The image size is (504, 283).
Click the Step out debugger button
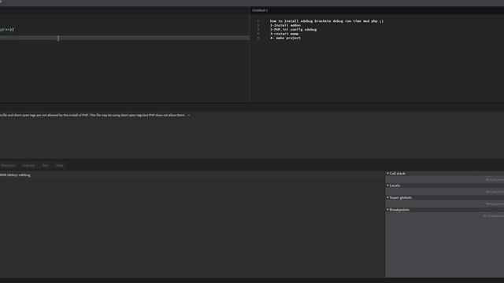(28, 166)
